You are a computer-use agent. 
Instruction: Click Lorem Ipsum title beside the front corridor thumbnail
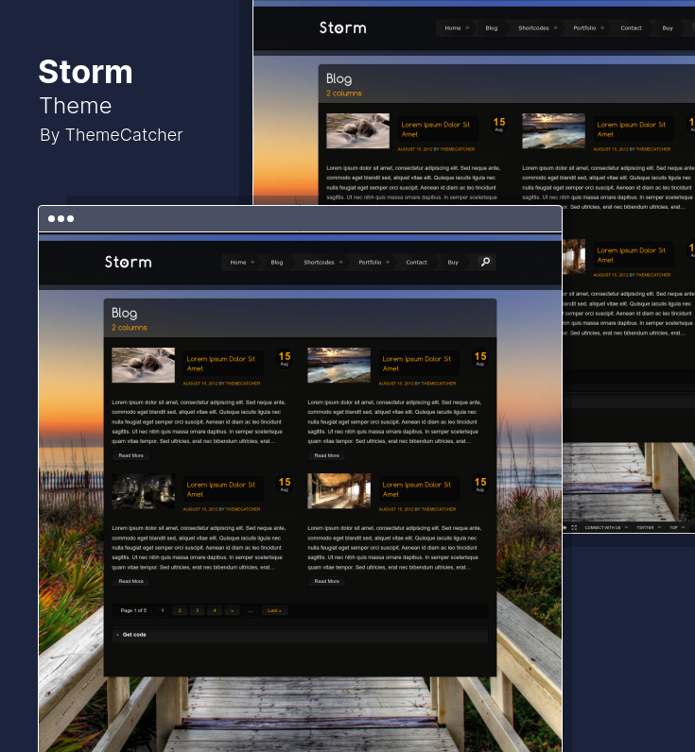[x=417, y=489]
